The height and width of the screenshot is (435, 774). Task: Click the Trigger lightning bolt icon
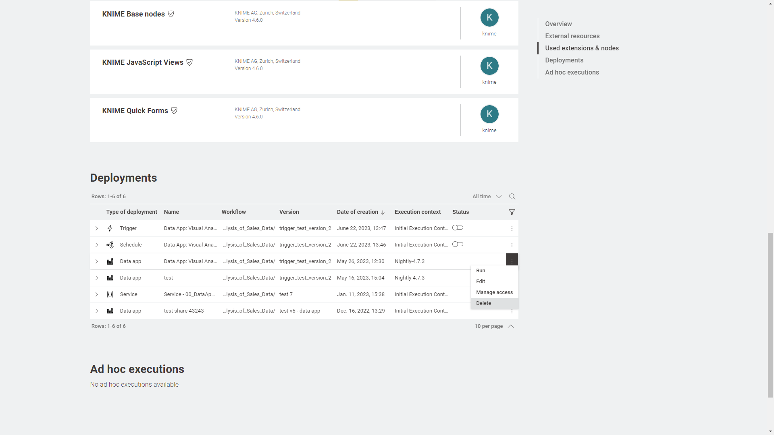coord(110,228)
